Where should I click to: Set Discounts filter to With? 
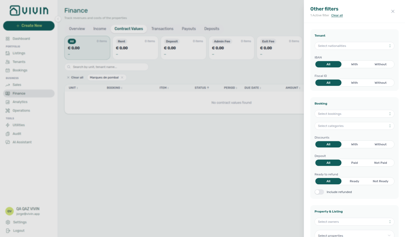(354, 144)
